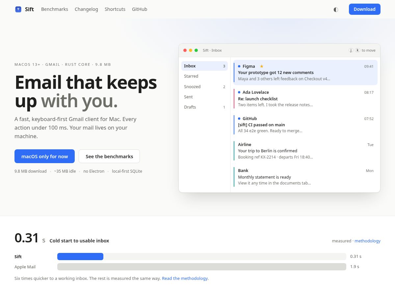
Task: Click the star icon on Figma email
Action: coord(262,66)
